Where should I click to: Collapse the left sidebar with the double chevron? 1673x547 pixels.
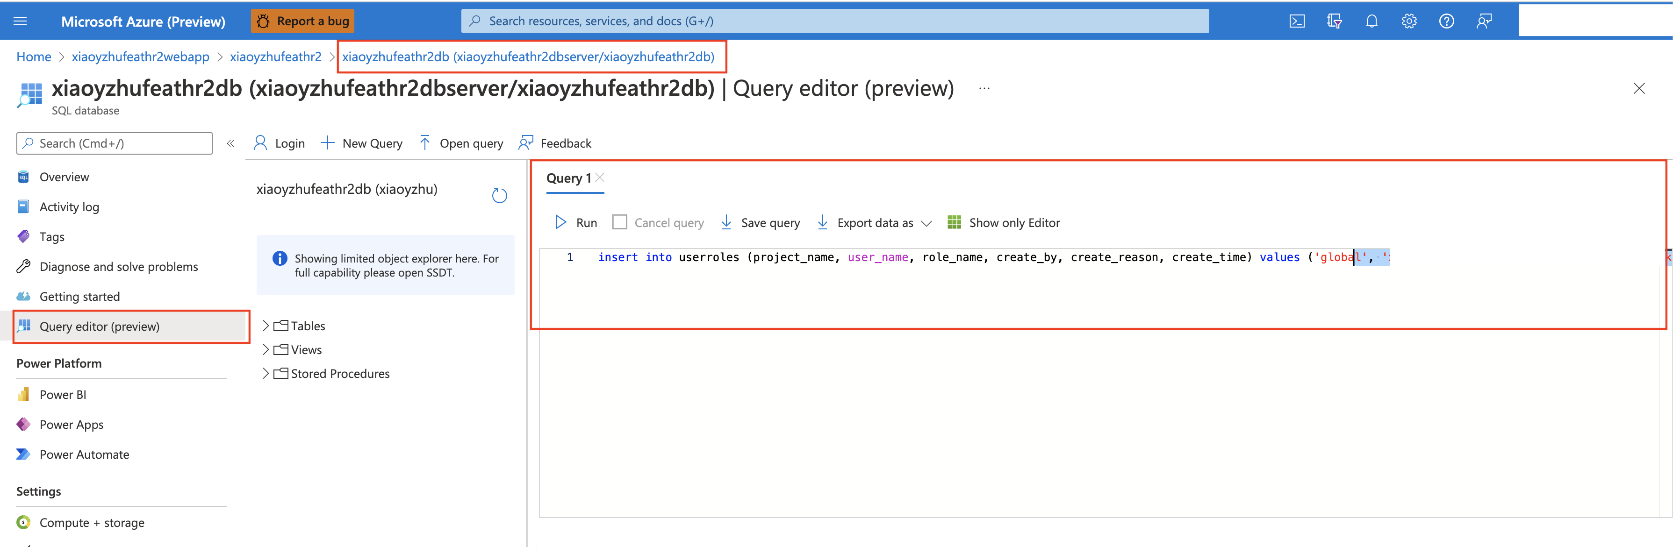point(230,143)
